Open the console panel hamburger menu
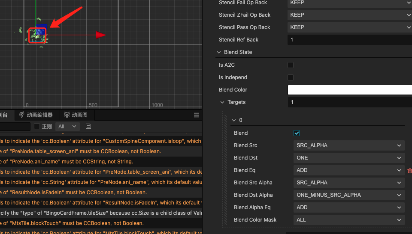Viewport: 412px width, 234px height. tap(196, 115)
